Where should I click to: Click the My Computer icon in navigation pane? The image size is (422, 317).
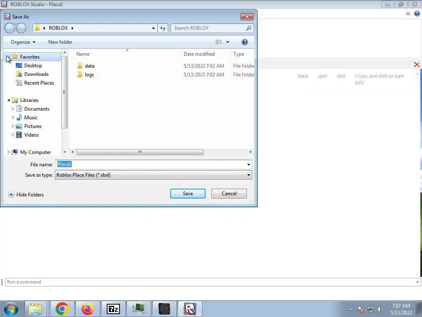pyautogui.click(x=15, y=152)
